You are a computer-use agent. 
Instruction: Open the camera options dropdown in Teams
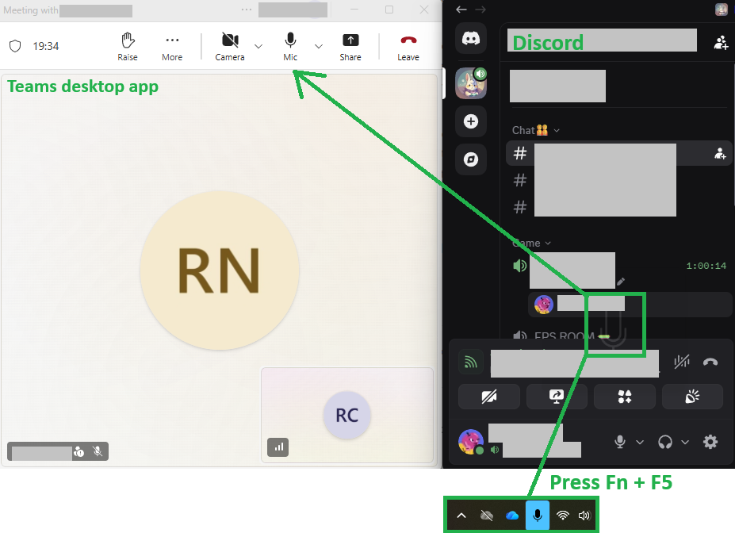click(x=258, y=46)
